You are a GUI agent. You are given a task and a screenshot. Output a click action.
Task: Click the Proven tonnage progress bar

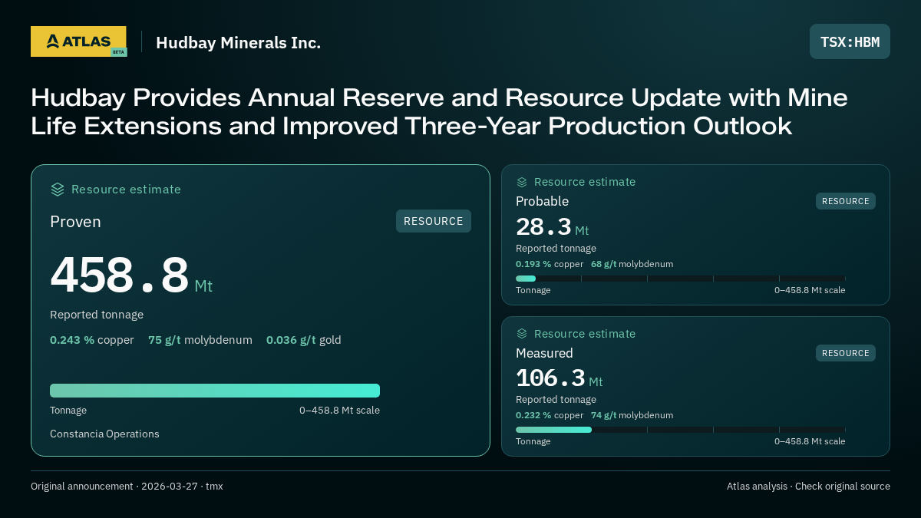point(215,391)
